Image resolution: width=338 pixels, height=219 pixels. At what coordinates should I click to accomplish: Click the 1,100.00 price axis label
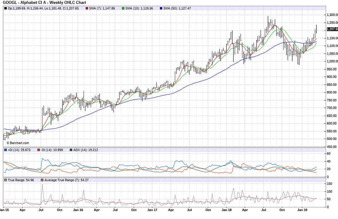click(332, 46)
